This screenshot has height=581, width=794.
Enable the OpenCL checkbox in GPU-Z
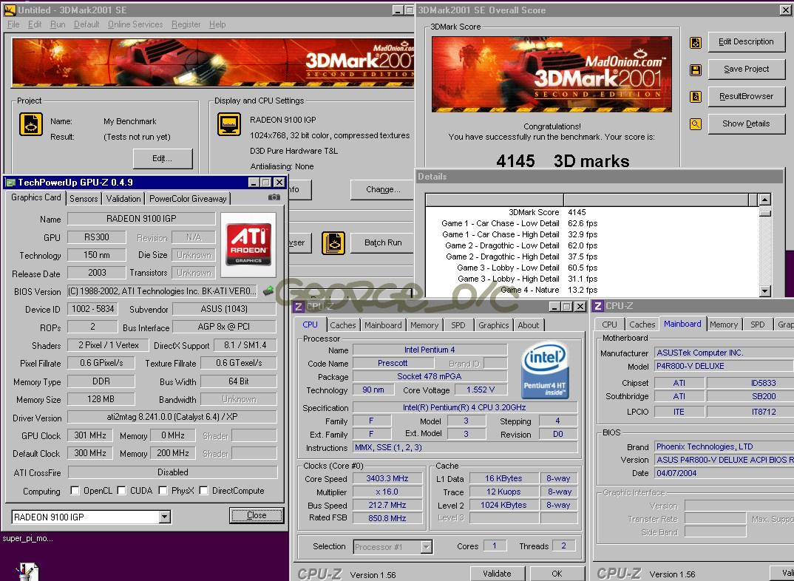75,490
